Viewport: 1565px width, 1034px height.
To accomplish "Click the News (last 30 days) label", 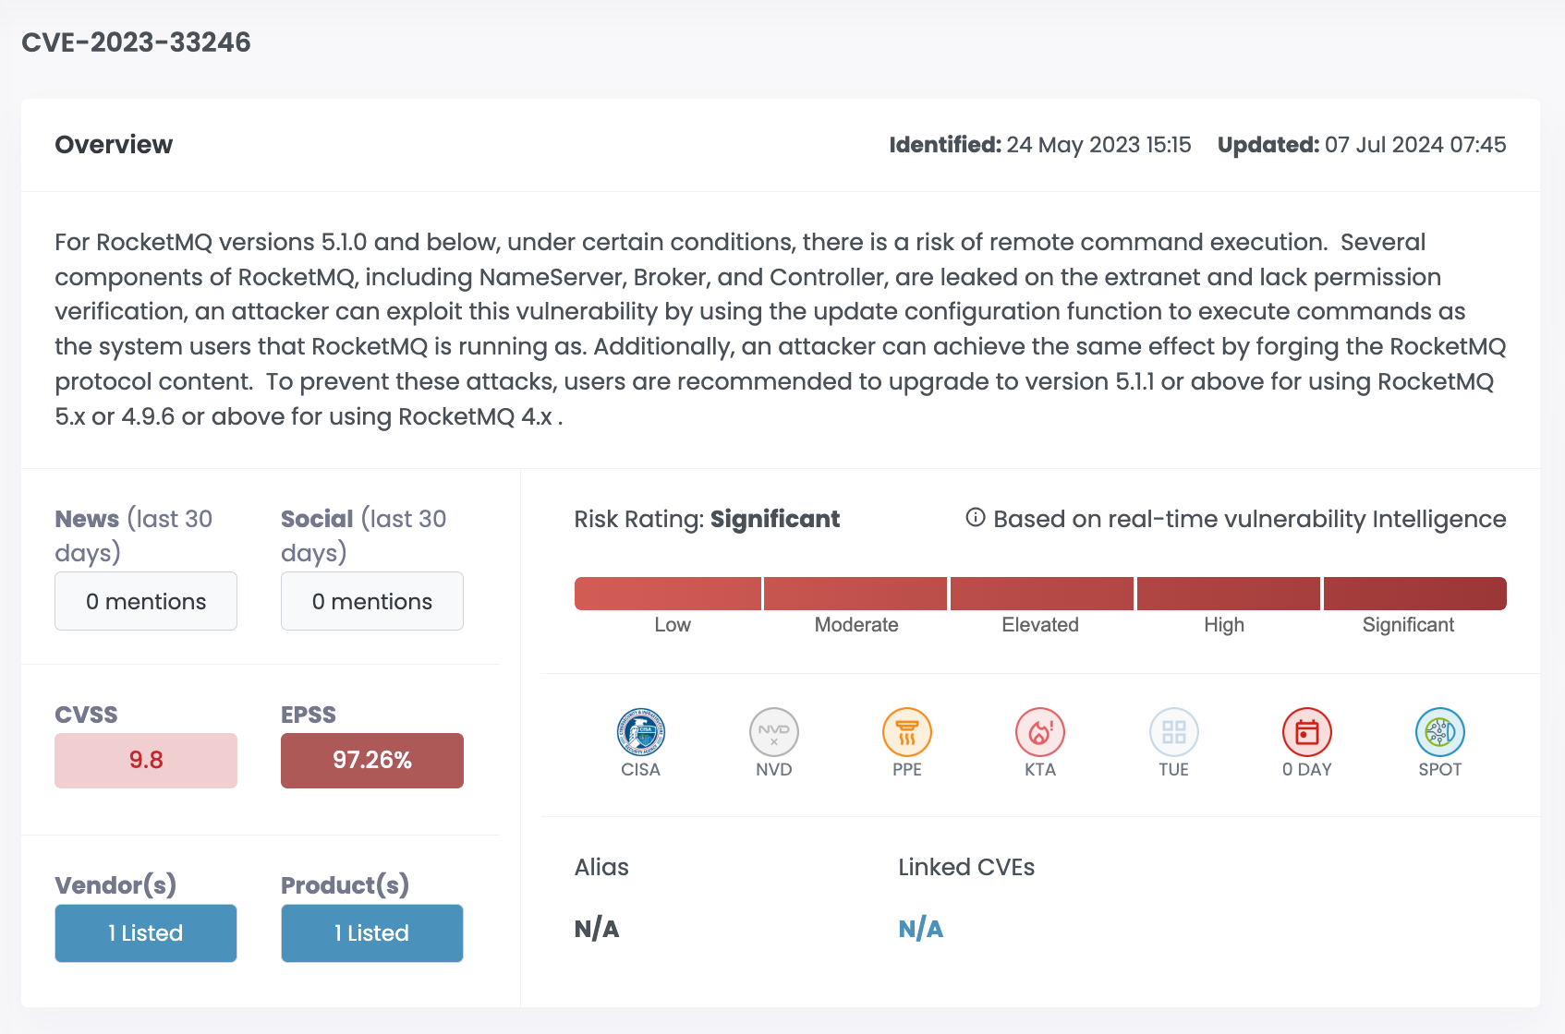I will tap(134, 535).
